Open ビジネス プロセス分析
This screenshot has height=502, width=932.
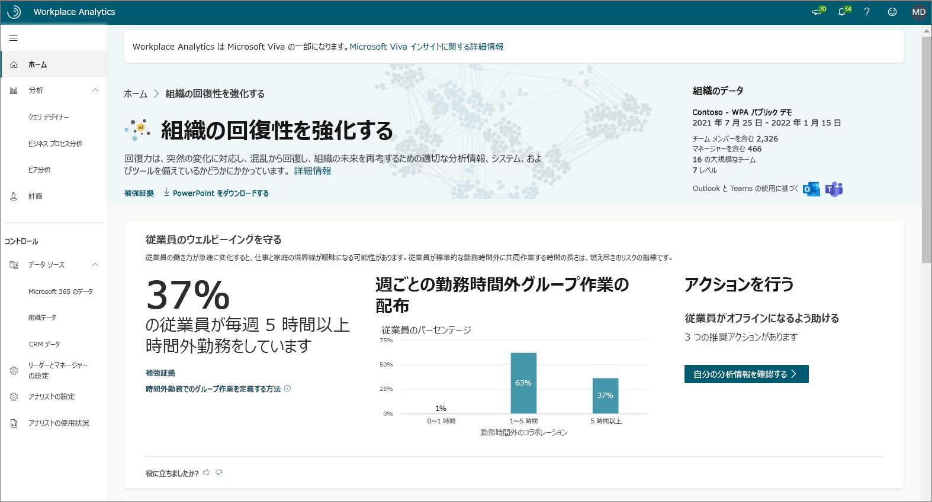55,144
